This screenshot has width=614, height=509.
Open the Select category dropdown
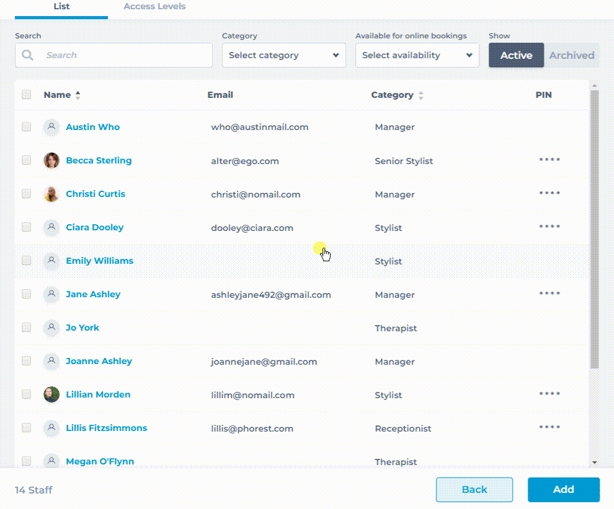(283, 55)
